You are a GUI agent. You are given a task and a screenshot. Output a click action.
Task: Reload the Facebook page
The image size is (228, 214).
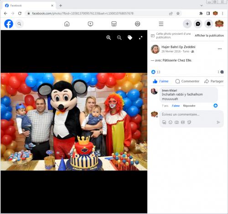click(x=20, y=13)
